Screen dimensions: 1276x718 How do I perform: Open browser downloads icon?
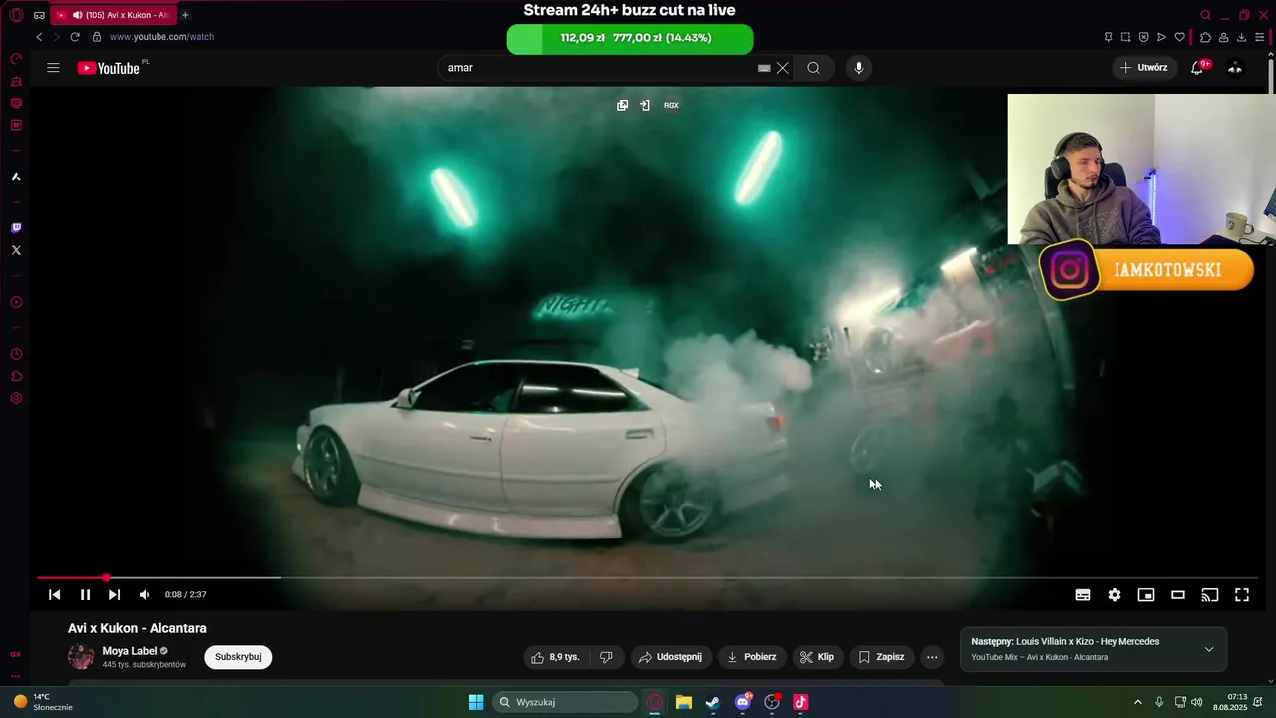1241,37
